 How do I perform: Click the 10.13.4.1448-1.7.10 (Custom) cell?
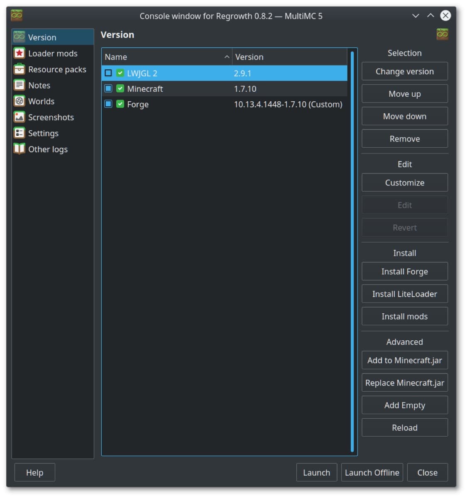[x=288, y=104]
